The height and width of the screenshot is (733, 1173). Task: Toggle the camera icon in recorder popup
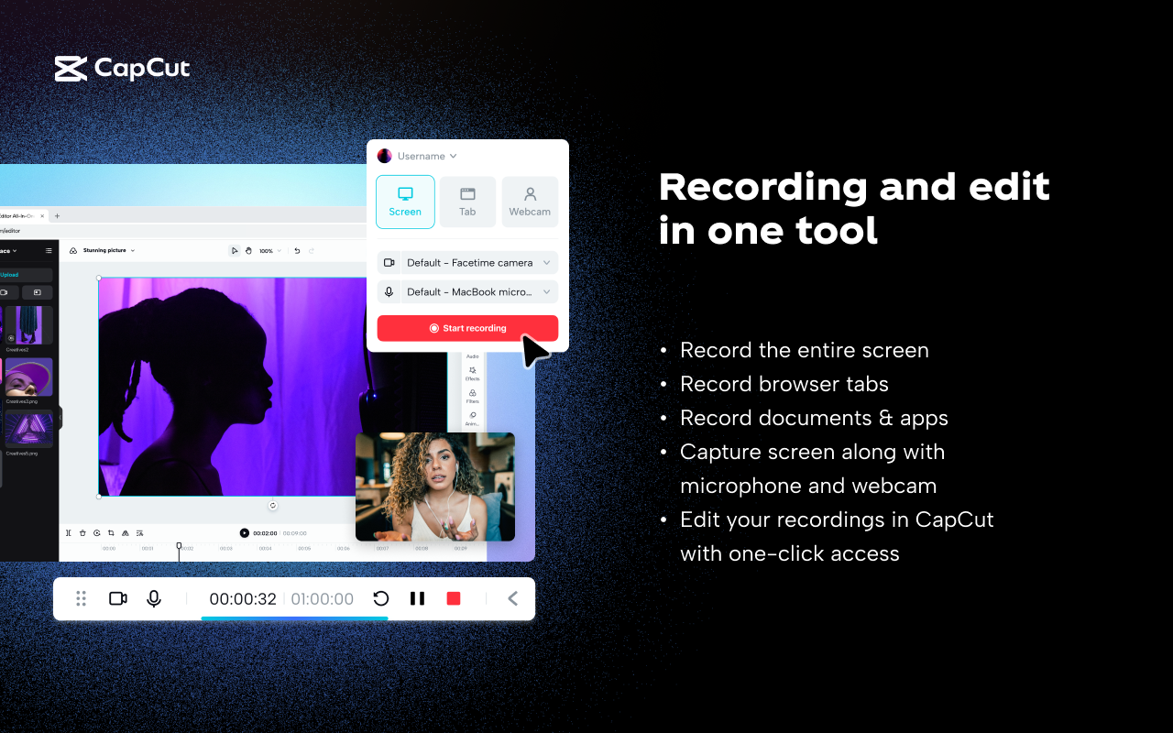tap(389, 263)
